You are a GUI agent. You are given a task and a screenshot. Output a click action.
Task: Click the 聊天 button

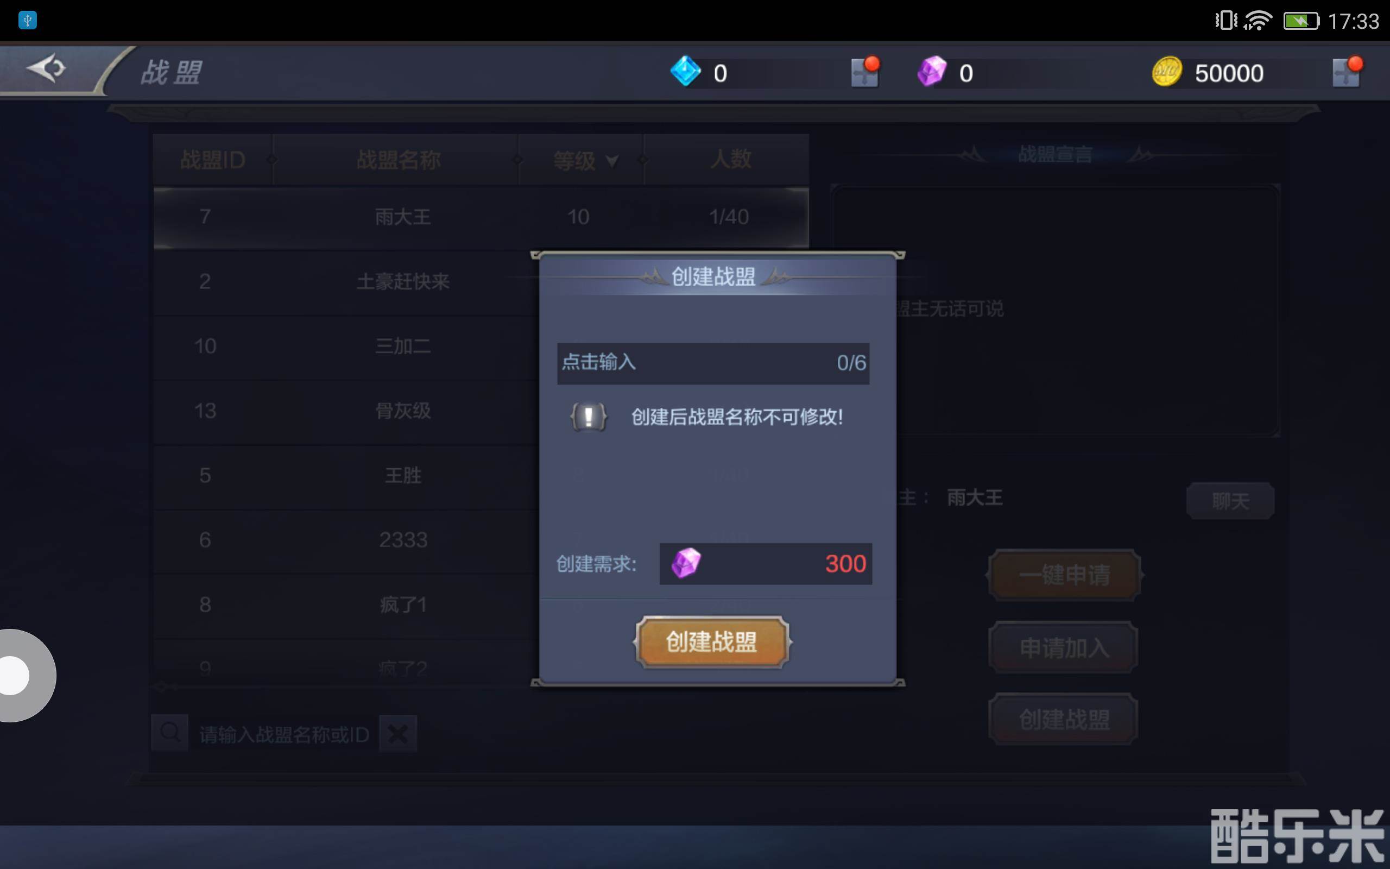click(1230, 501)
